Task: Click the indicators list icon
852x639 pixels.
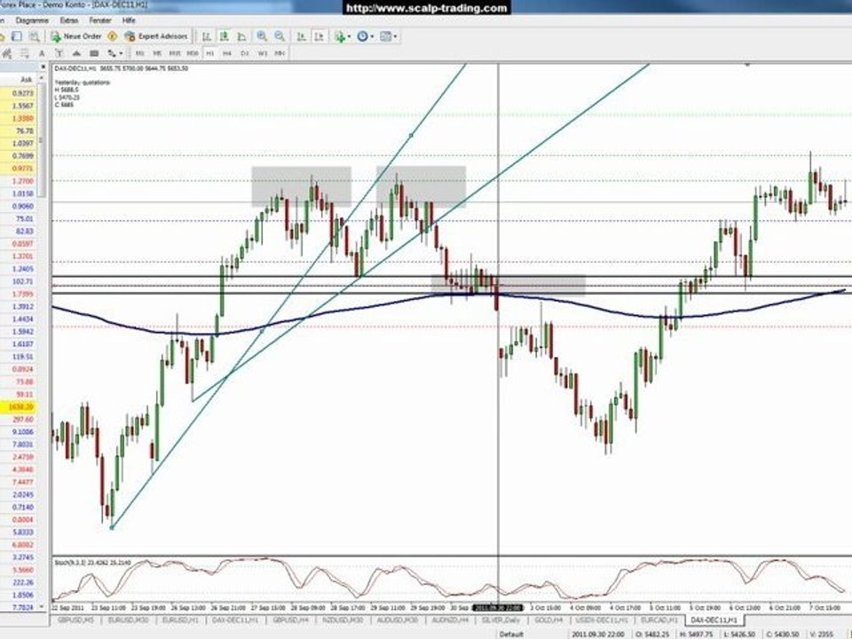Action: click(340, 36)
